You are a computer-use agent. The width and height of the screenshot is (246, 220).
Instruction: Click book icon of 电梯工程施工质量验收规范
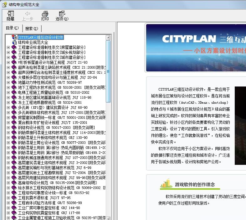pos(14,92)
